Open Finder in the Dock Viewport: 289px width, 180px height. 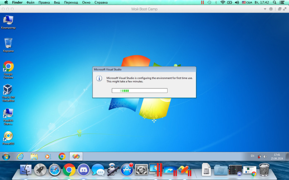coord(26,170)
